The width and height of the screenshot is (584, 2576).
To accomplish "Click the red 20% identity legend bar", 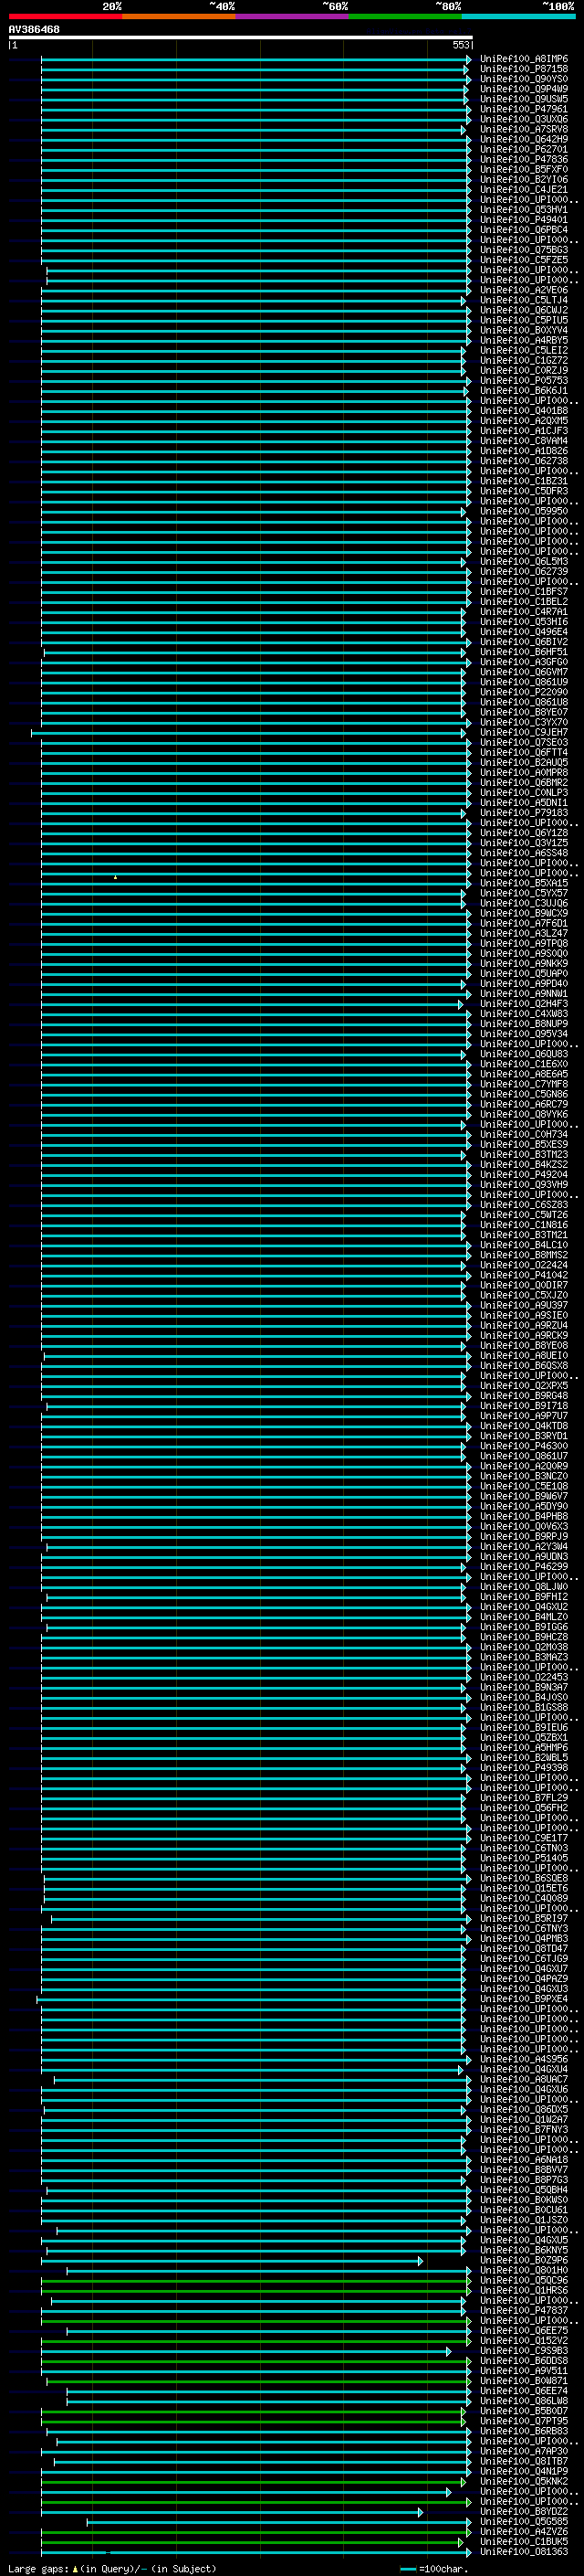I will point(66,16).
